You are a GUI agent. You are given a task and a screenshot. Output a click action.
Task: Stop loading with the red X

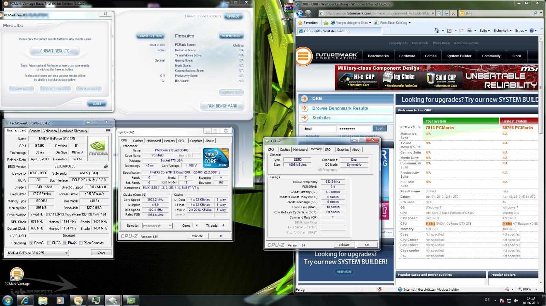point(453,13)
